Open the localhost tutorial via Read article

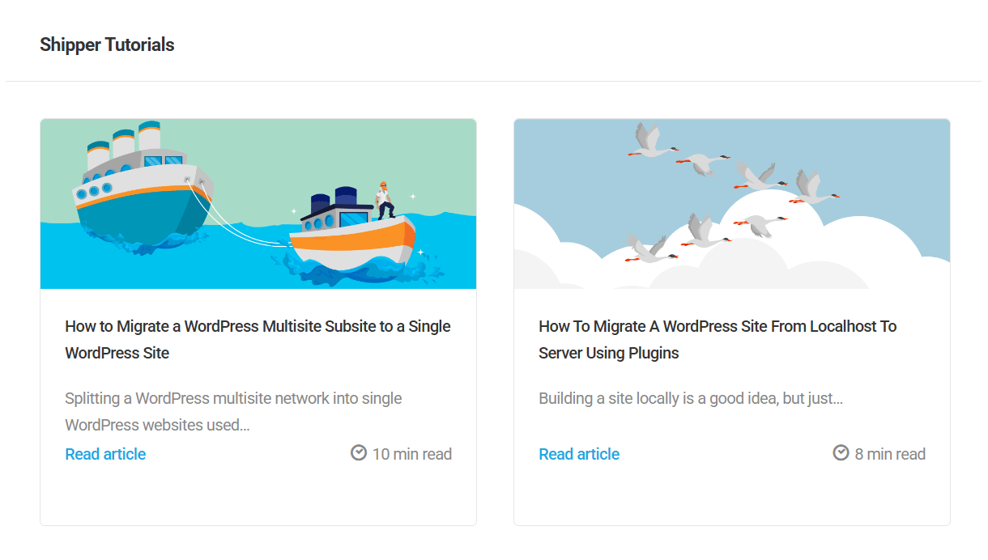click(x=578, y=454)
